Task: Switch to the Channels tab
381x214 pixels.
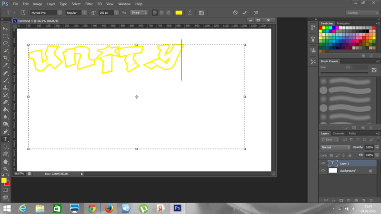Action: 339,134
